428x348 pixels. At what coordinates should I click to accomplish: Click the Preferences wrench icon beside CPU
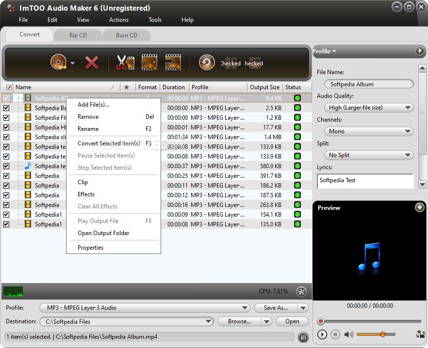[x=301, y=292]
